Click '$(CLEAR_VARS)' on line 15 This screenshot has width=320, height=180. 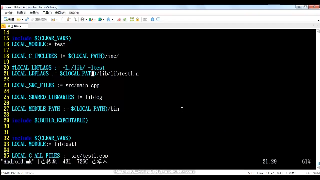[x=53, y=38]
